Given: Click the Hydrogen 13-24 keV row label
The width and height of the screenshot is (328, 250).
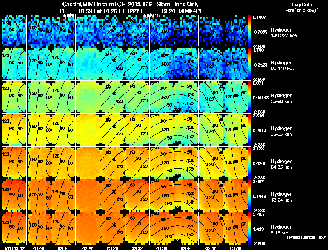Looking at the screenshot, I should point(282,197).
